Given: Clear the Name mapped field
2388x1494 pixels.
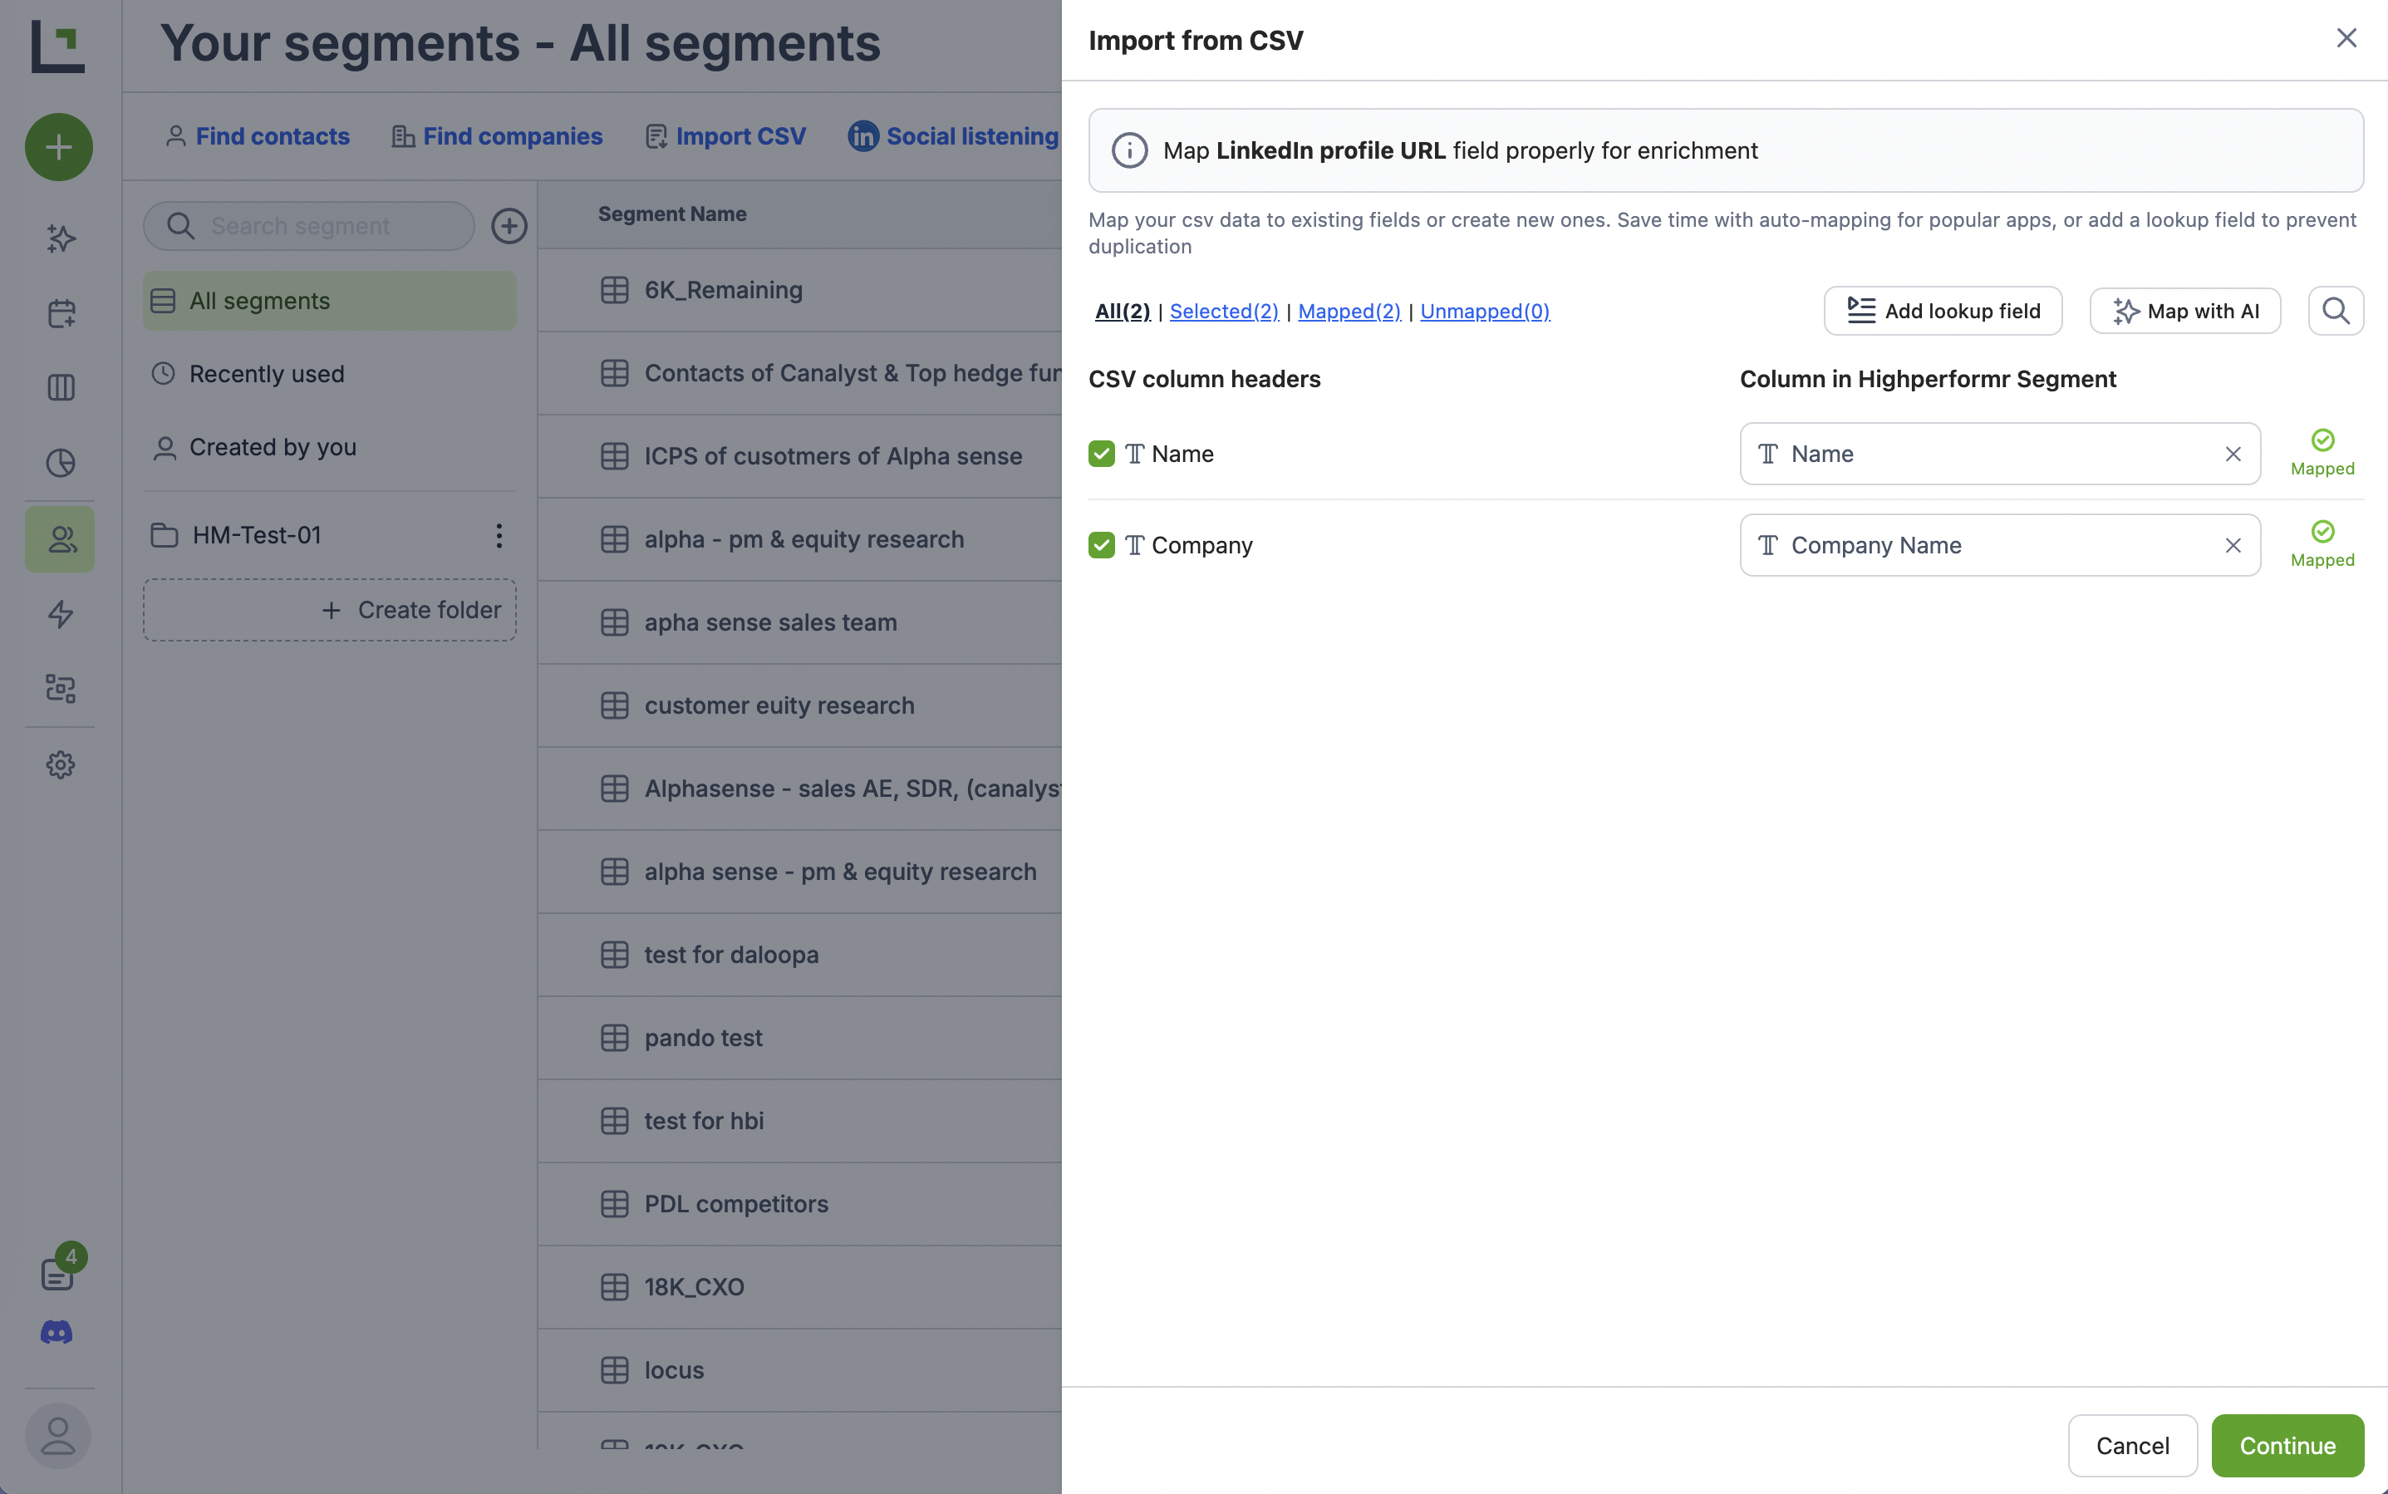Looking at the screenshot, I should (2233, 455).
